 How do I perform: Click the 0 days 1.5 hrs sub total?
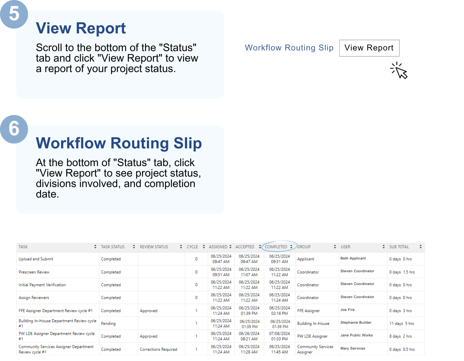[x=402, y=272]
